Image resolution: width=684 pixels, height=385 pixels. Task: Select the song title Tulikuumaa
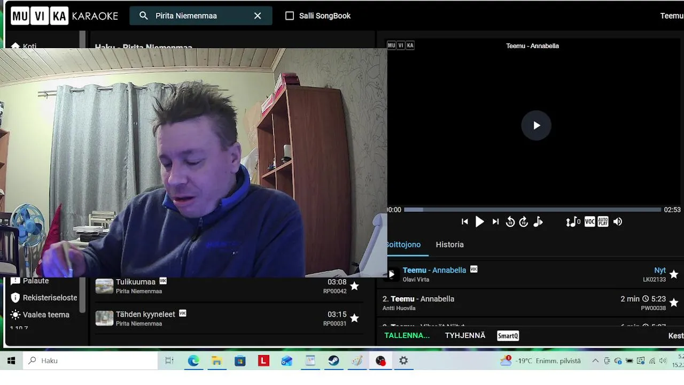point(136,282)
